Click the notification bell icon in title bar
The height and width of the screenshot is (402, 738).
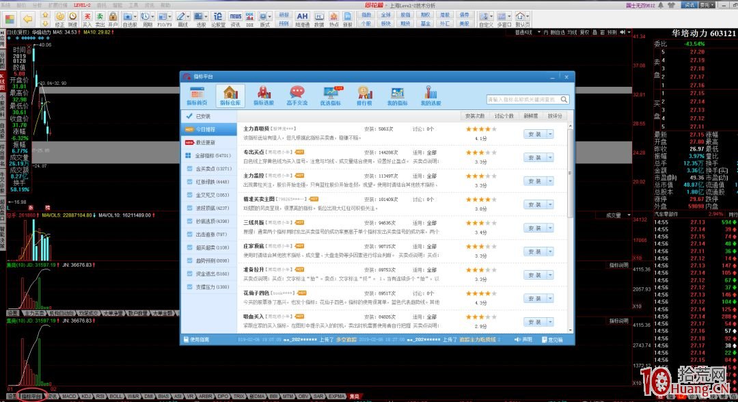click(x=661, y=5)
